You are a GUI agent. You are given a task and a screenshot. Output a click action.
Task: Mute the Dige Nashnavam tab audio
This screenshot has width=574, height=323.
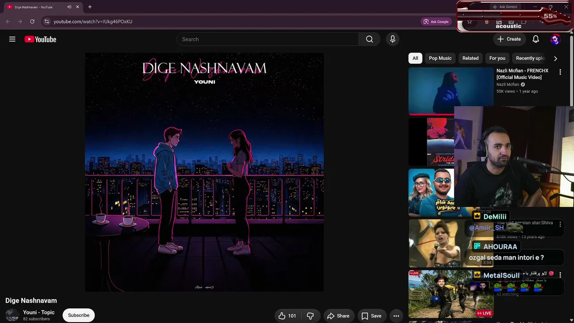point(69,7)
